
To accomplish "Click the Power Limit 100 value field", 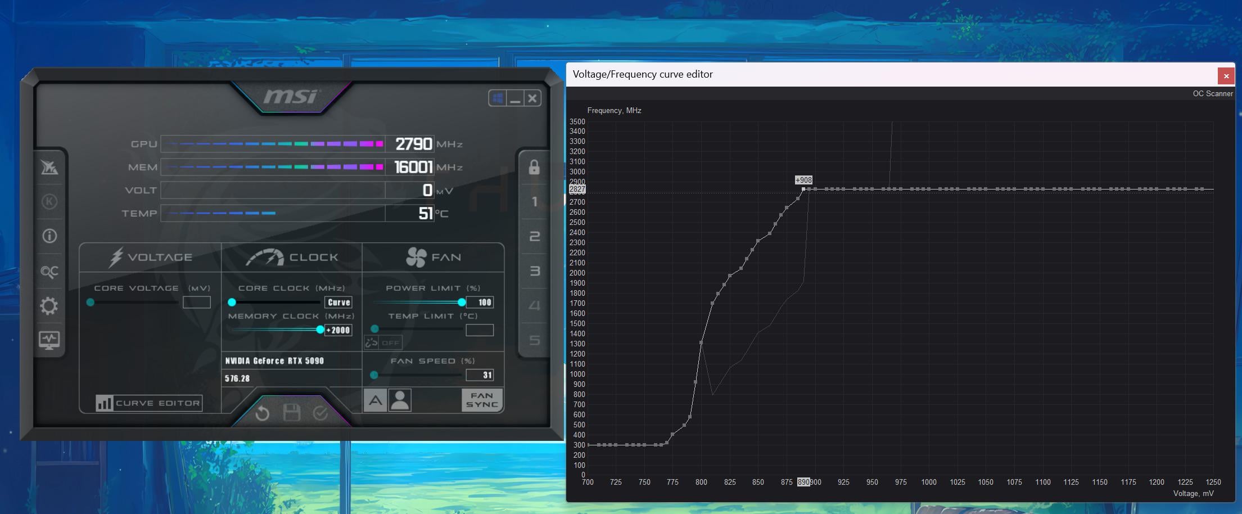I will (x=480, y=303).
